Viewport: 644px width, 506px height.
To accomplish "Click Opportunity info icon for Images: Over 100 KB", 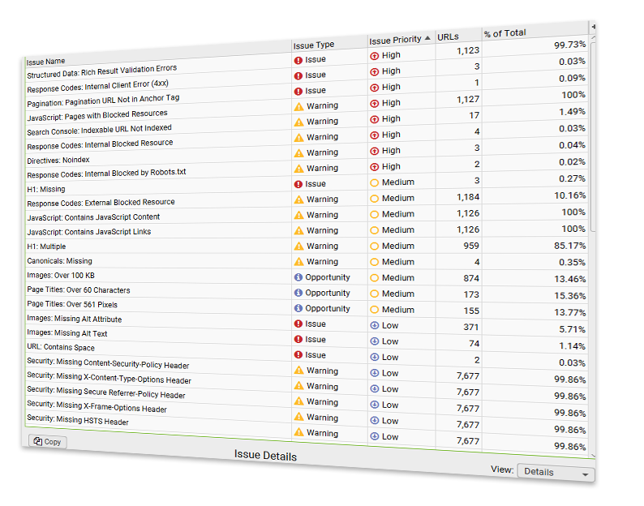I will [x=298, y=277].
